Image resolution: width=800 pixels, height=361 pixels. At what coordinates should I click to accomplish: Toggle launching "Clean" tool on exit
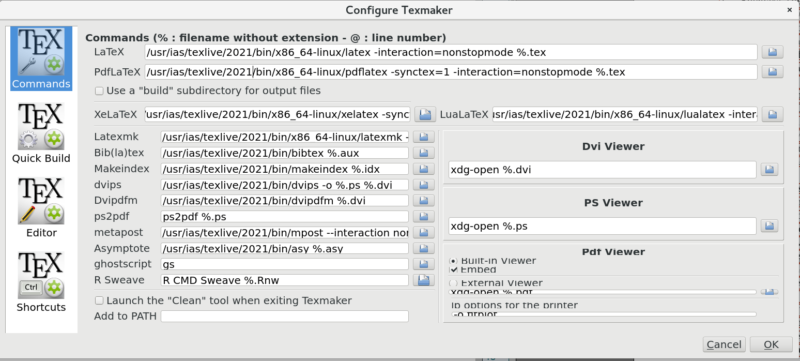[99, 300]
